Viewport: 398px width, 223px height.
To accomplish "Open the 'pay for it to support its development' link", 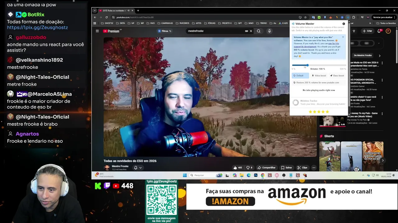I will [316, 45].
